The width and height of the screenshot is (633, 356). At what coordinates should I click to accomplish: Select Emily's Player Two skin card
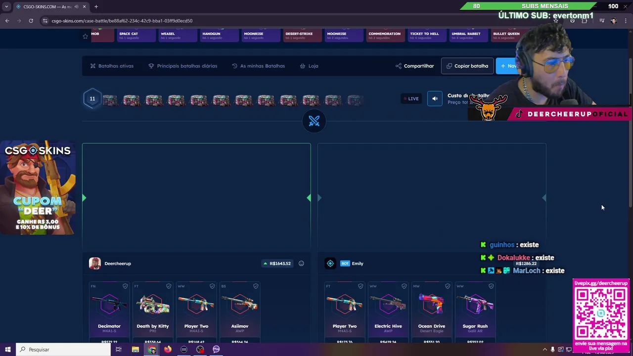345,312
